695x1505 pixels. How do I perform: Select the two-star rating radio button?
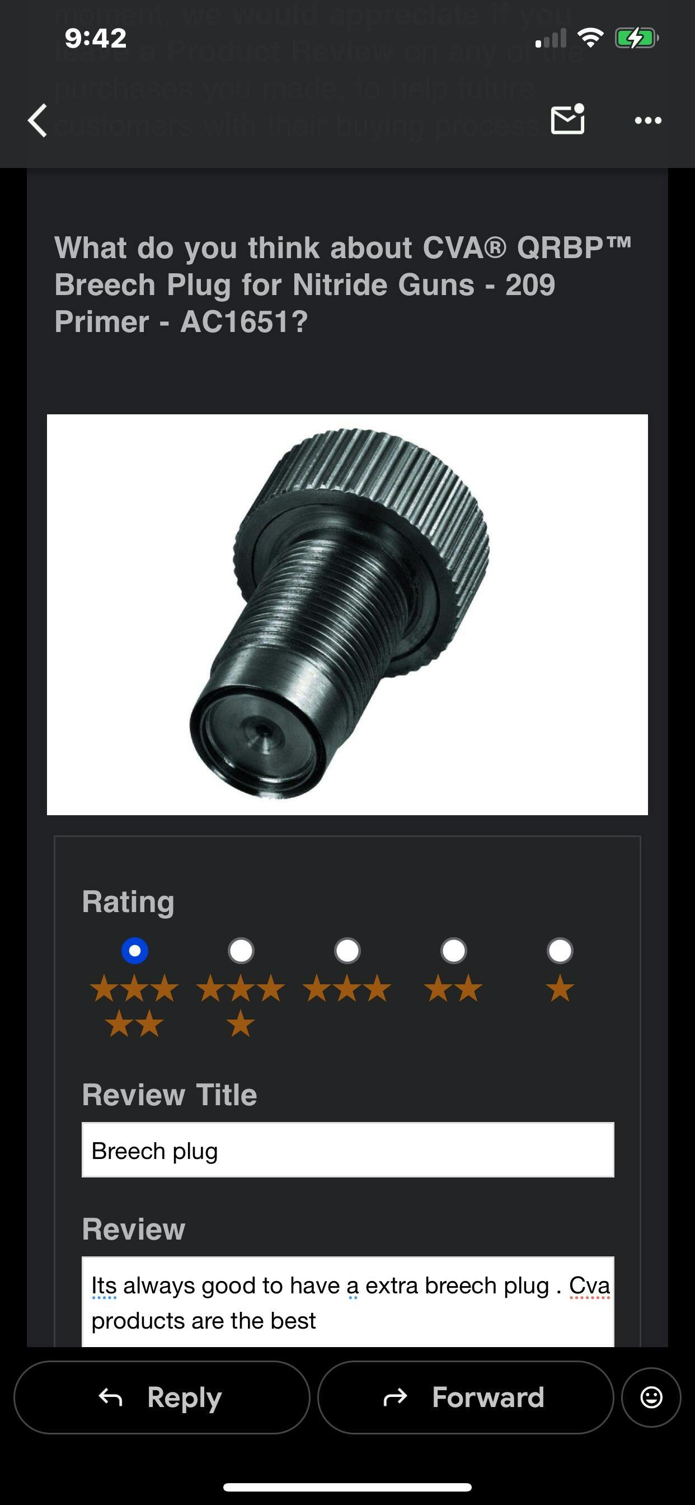(x=454, y=951)
